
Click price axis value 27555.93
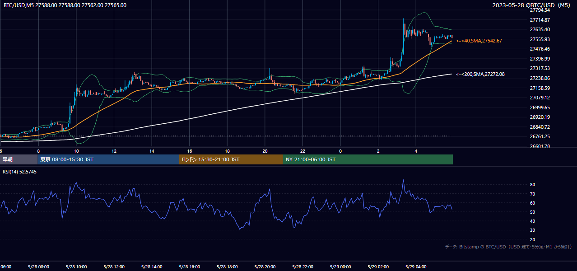coord(540,39)
